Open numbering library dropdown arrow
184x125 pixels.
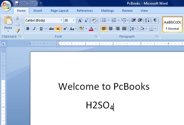(x=118, y=20)
